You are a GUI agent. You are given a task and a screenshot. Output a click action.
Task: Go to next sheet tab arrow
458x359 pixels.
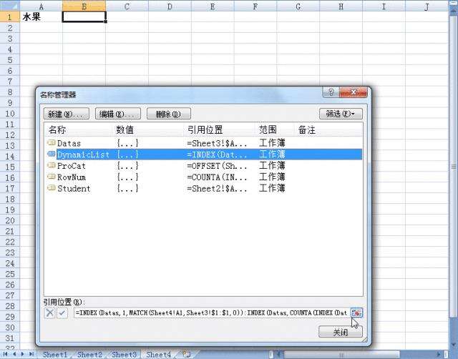point(22,354)
